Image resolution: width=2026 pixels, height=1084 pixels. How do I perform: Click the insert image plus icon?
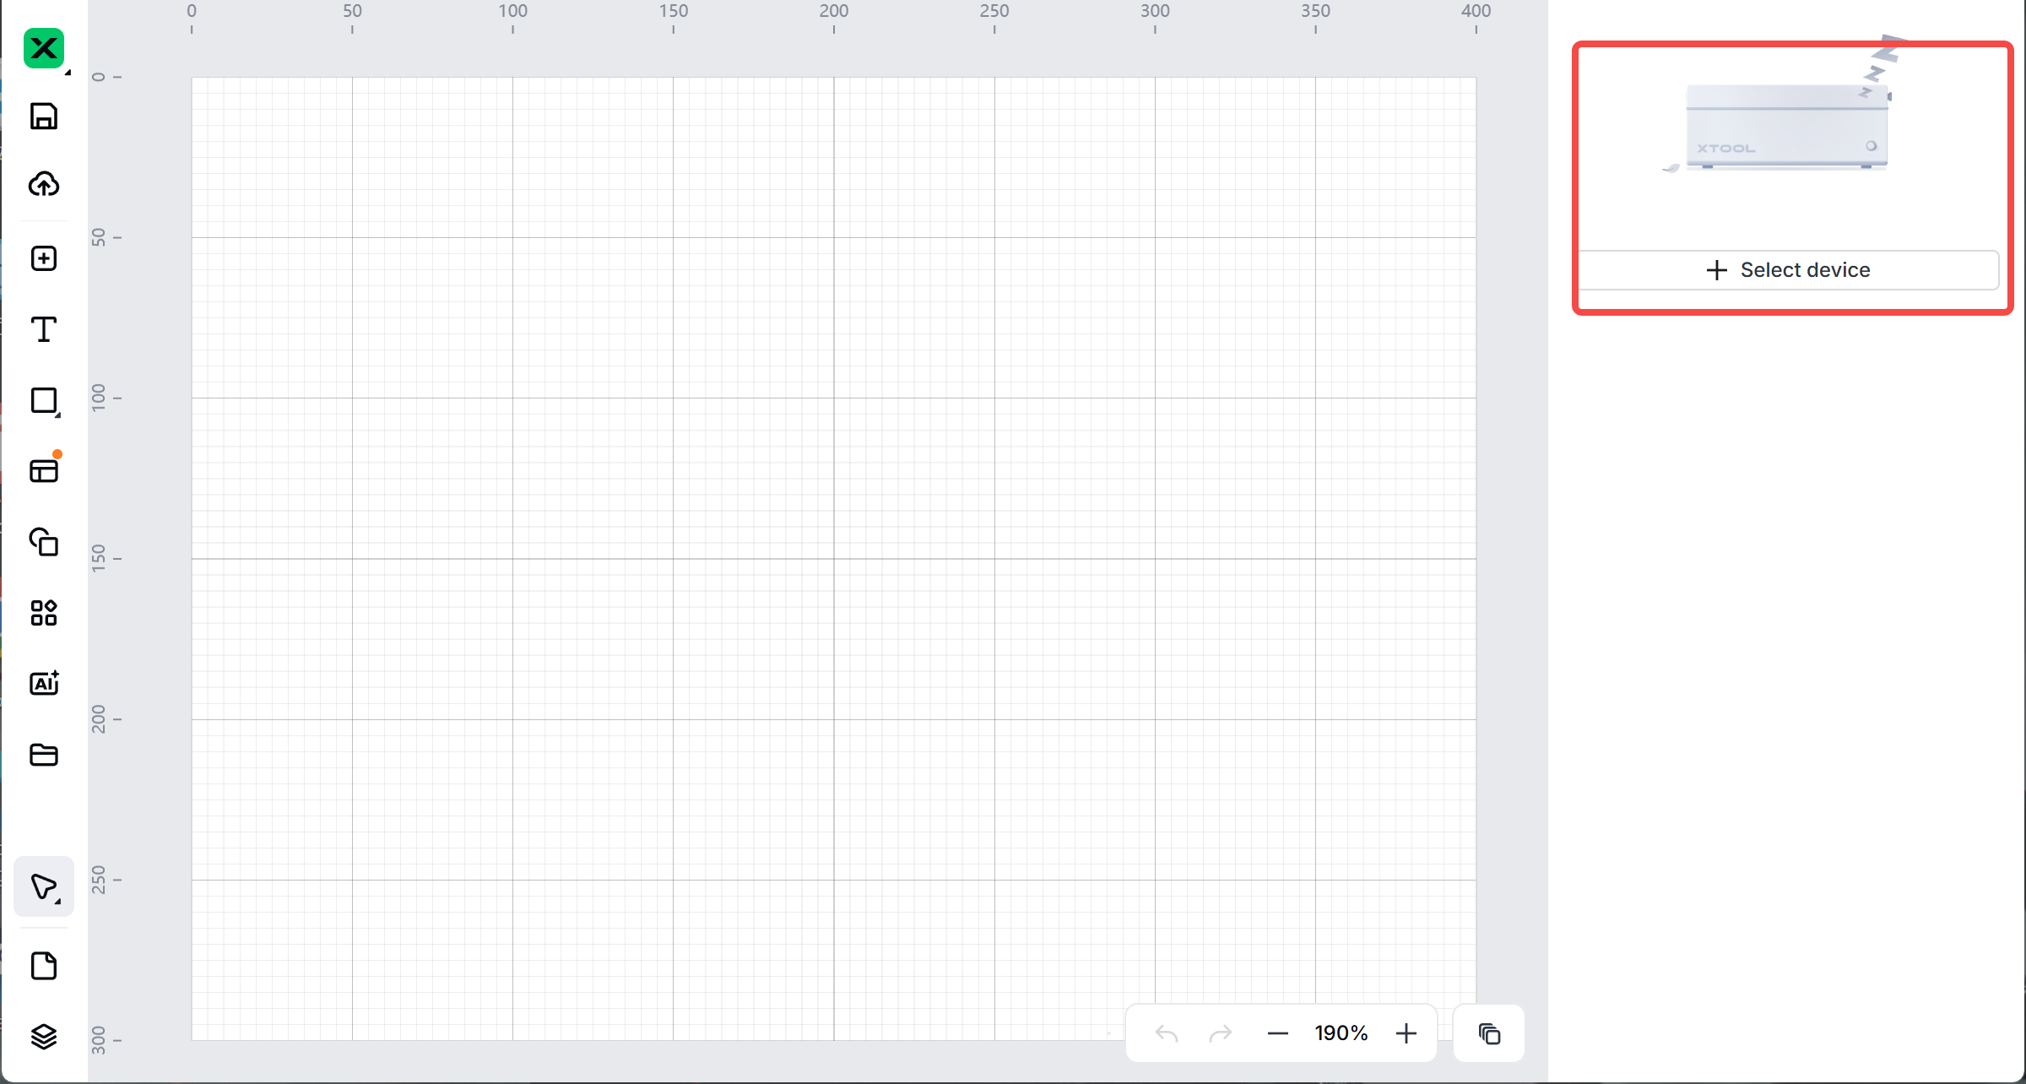(44, 258)
